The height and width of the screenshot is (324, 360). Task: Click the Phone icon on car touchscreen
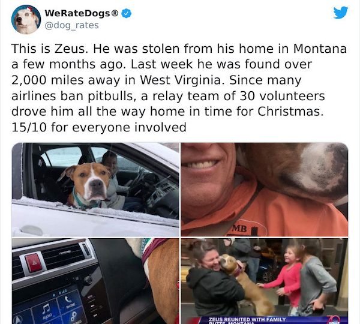pyautogui.click(x=68, y=301)
